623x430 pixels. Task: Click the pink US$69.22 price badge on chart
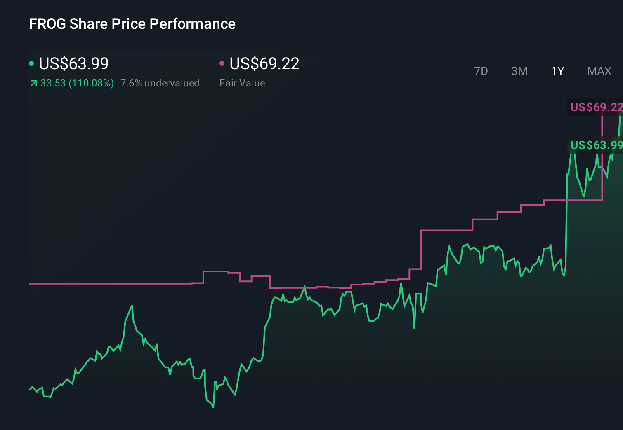596,107
